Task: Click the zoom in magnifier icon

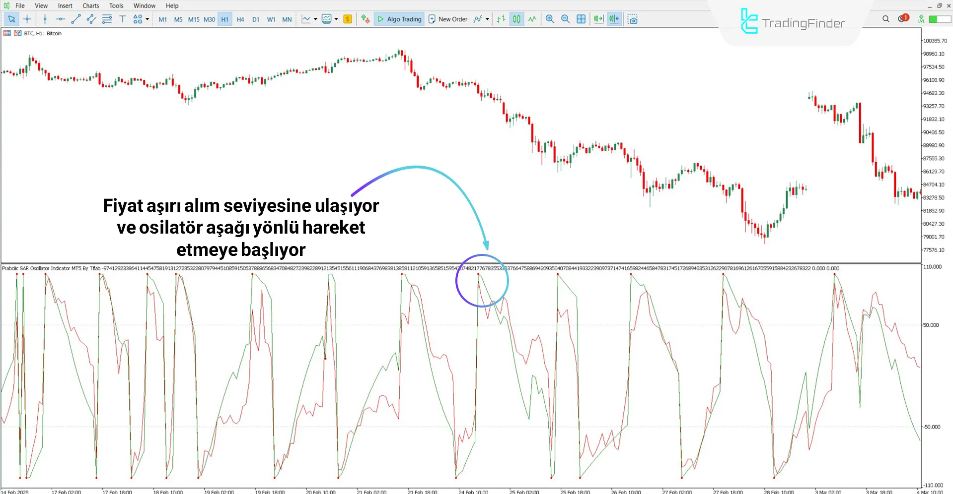Action: pyautogui.click(x=550, y=19)
